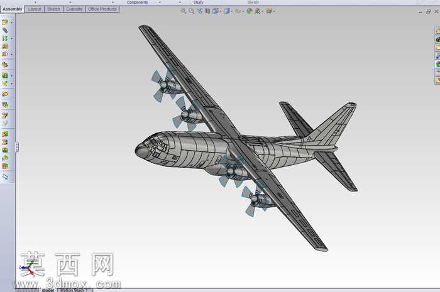The width and height of the screenshot is (440, 292).
Task: Switch to the Assembly tab
Action: tap(12, 9)
